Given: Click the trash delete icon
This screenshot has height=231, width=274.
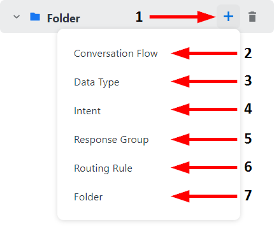Looking at the screenshot, I should pyautogui.click(x=252, y=17).
